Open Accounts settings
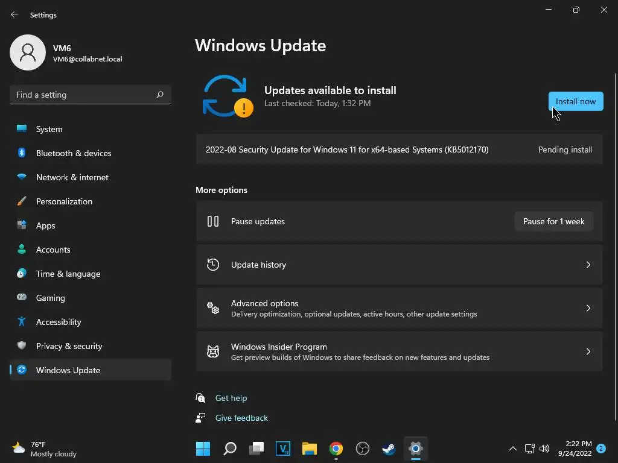Viewport: 618px width, 463px height. pyautogui.click(x=91, y=250)
